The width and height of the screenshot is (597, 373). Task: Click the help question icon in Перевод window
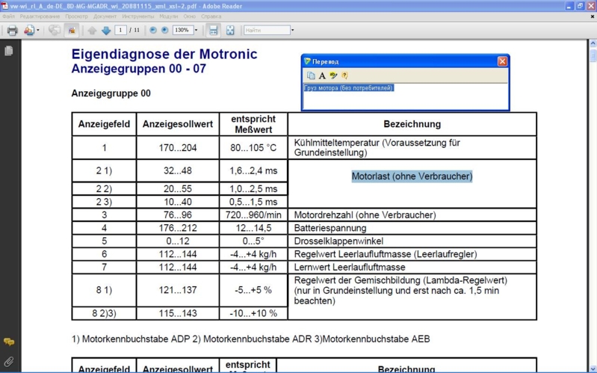tap(344, 75)
